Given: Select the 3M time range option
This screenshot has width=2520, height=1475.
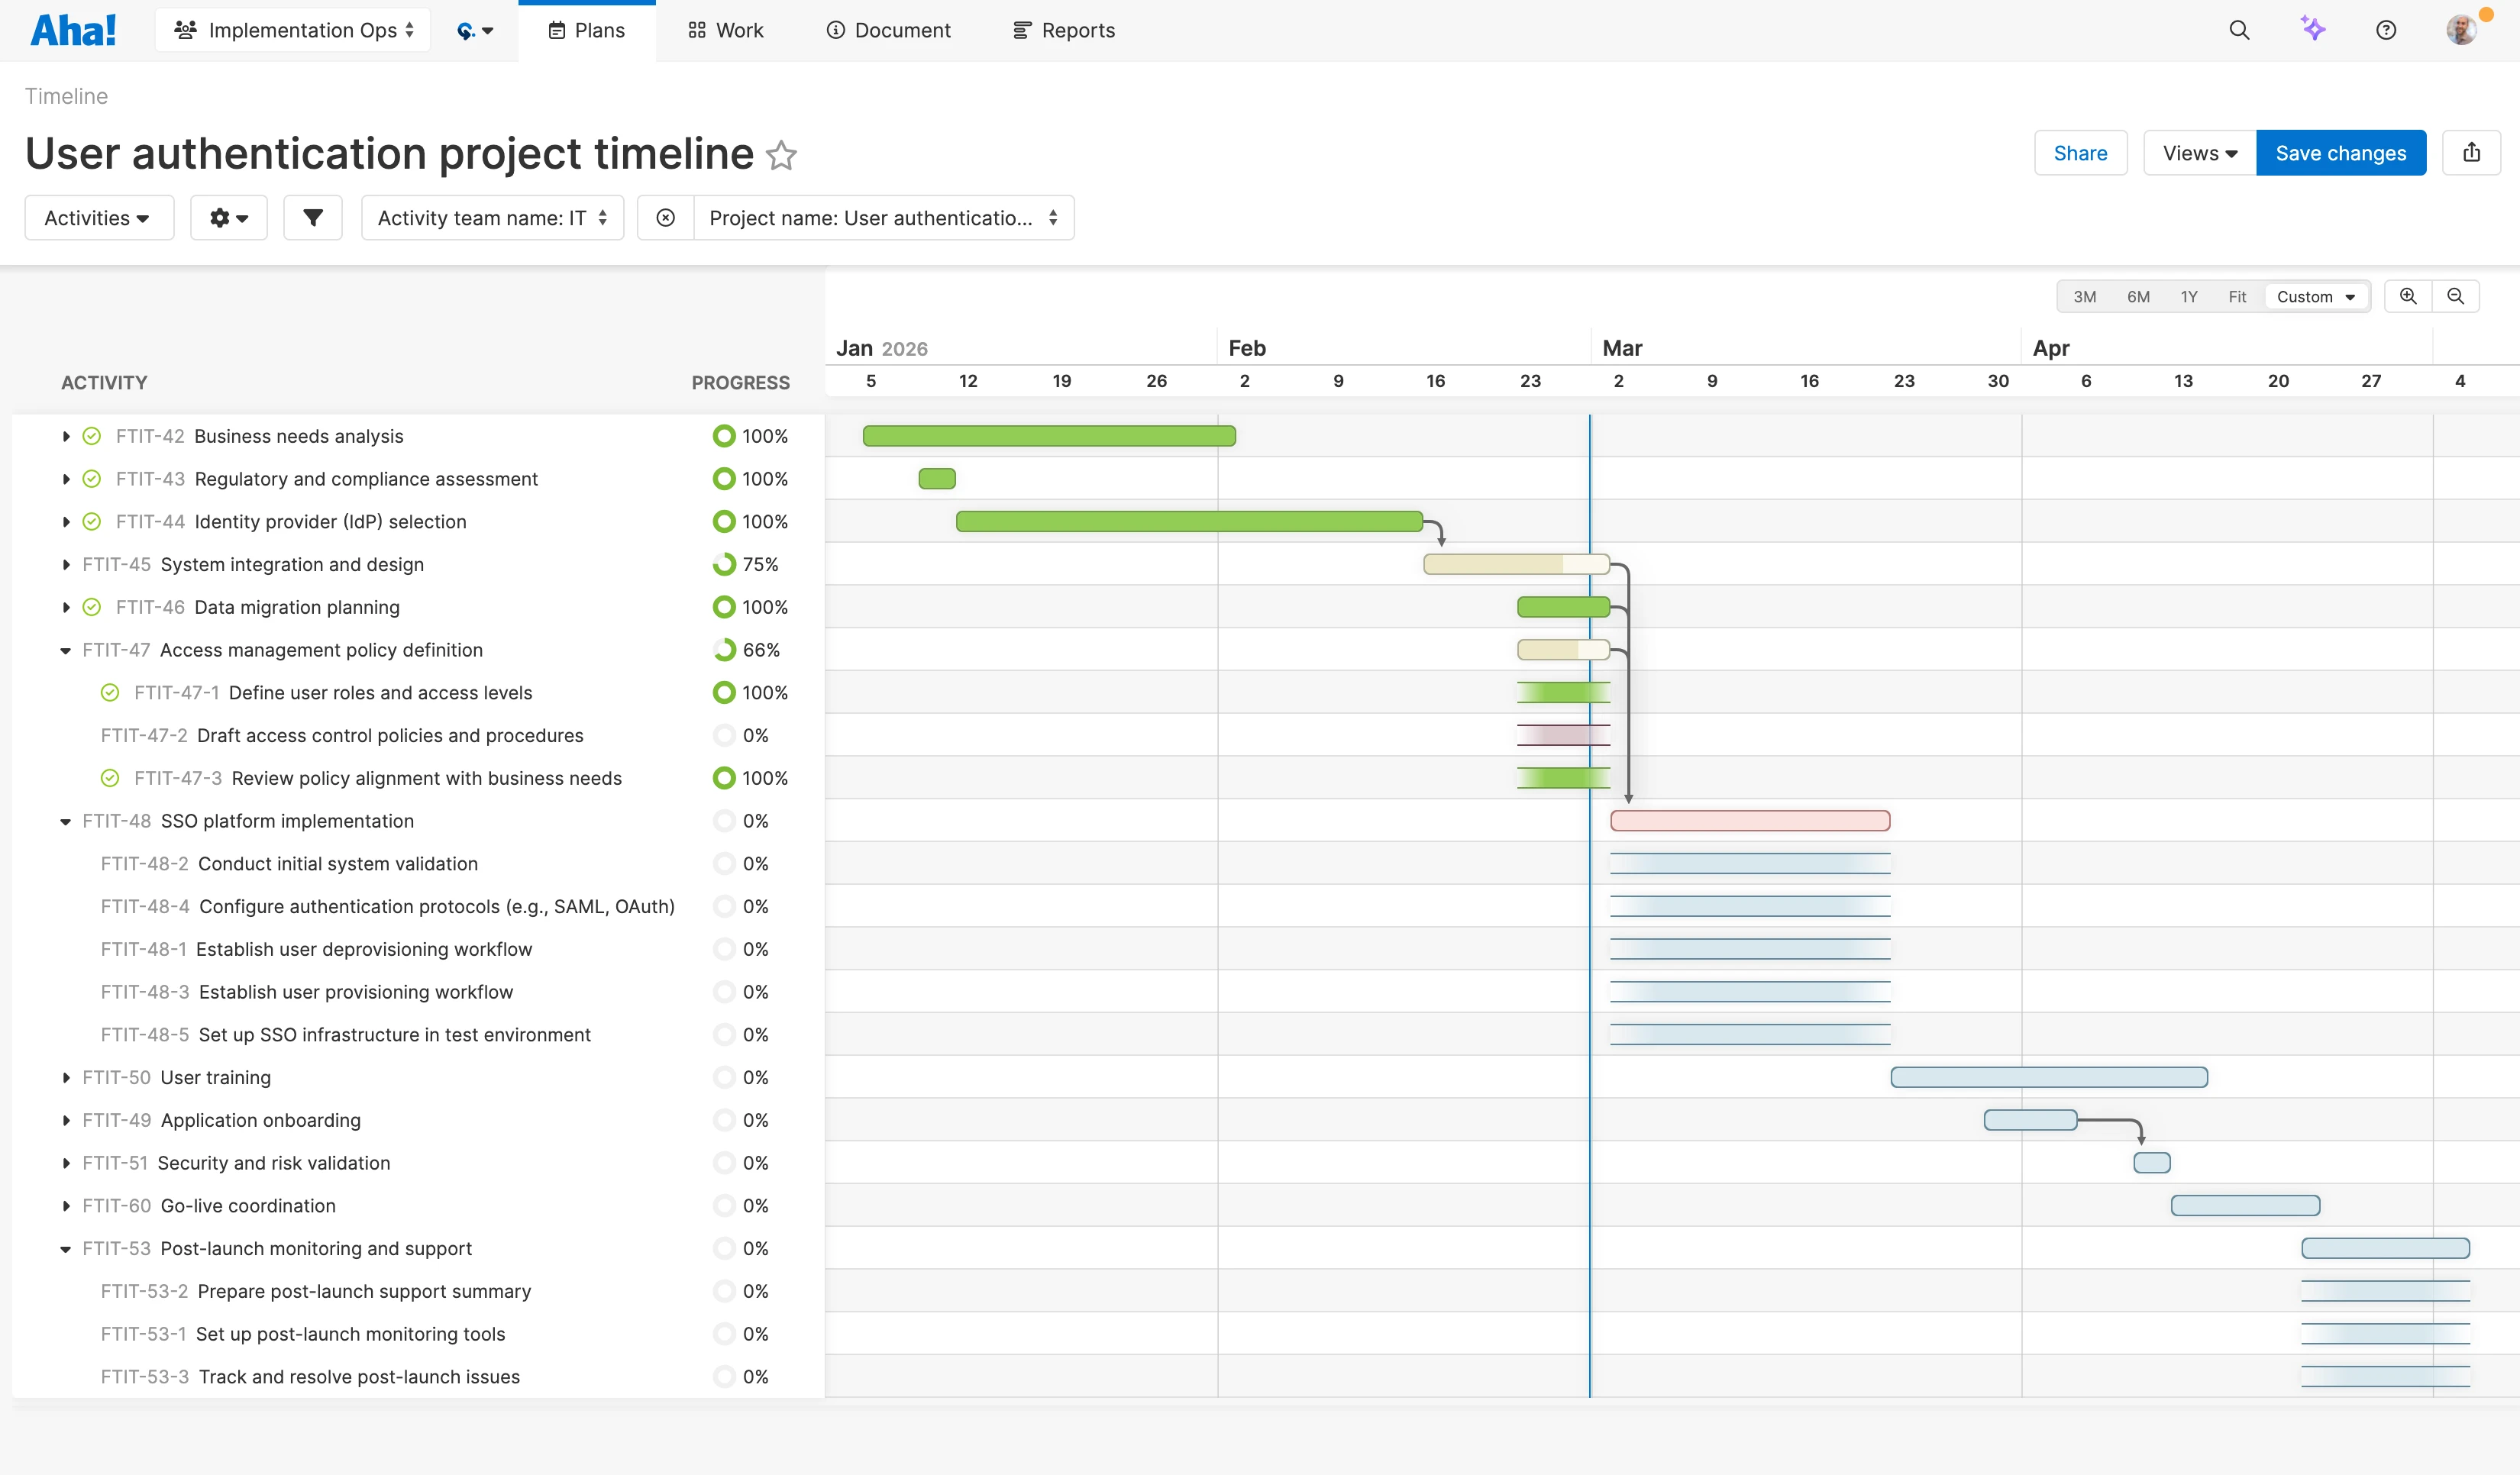Looking at the screenshot, I should click(2085, 296).
